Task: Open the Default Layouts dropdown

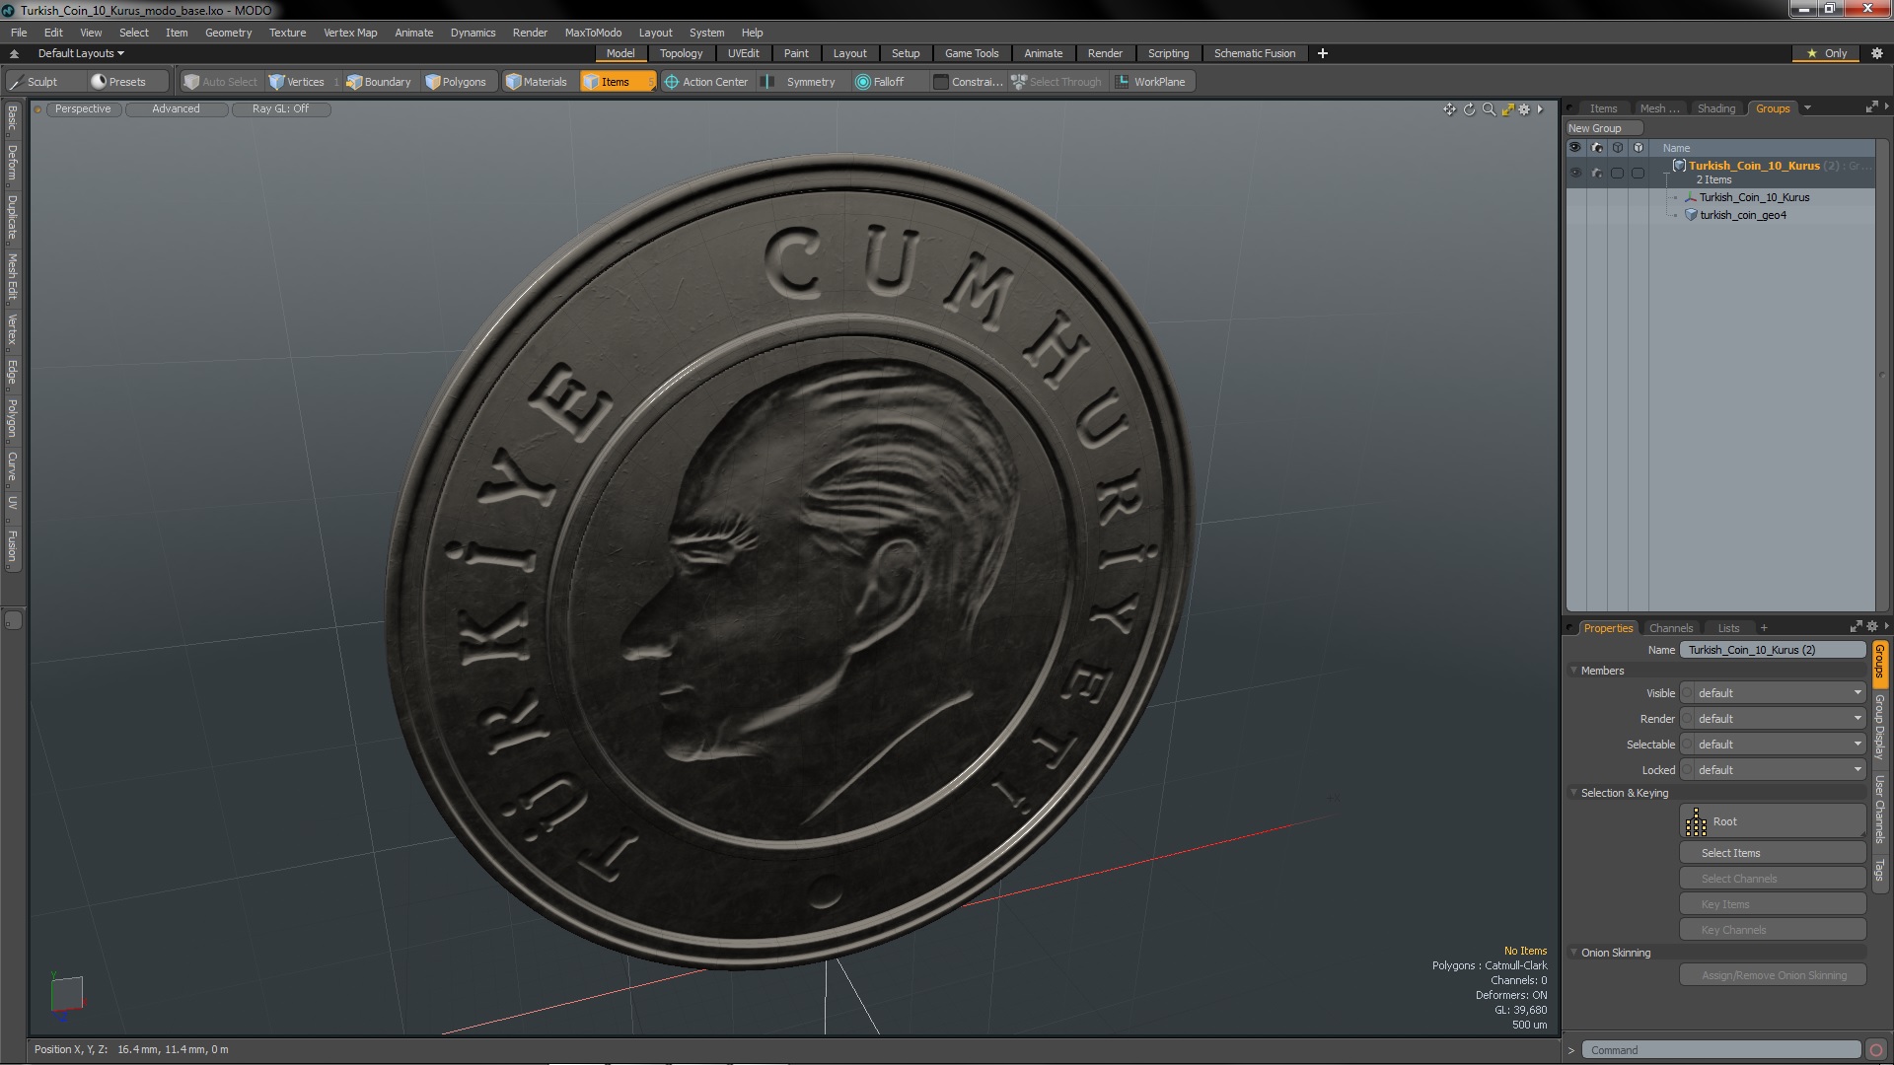Action: [81, 53]
